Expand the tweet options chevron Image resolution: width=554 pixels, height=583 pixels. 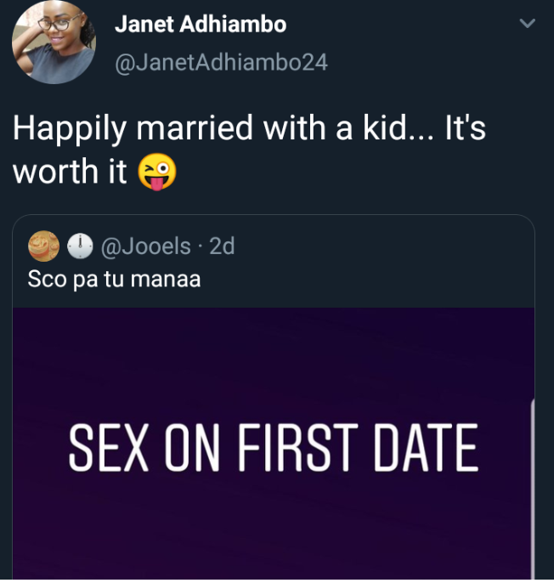click(528, 25)
